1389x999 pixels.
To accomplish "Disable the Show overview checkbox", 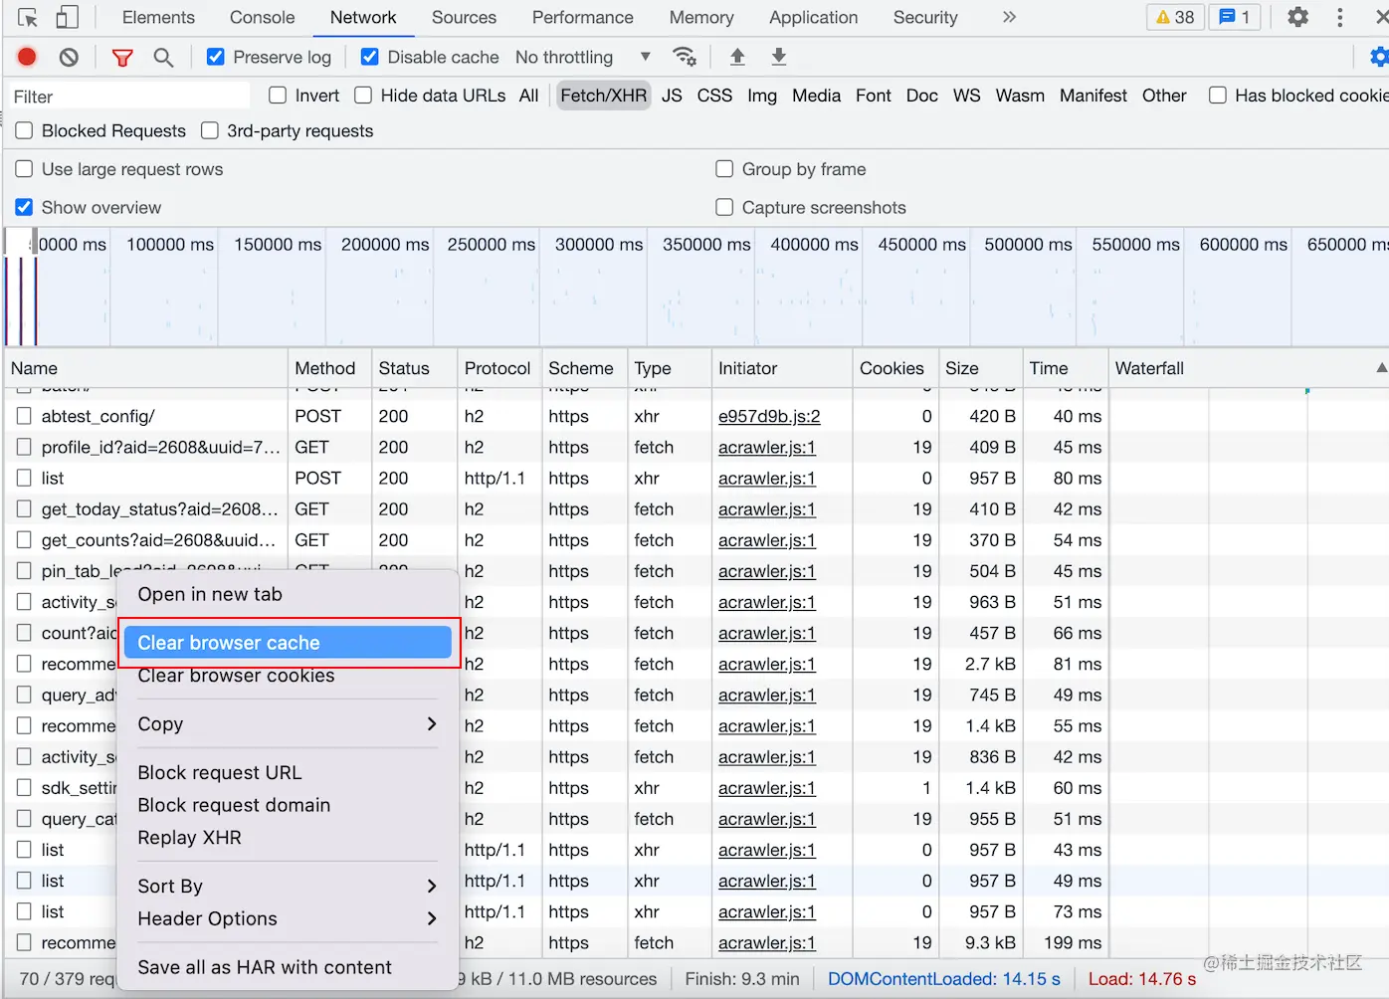I will click(x=25, y=207).
